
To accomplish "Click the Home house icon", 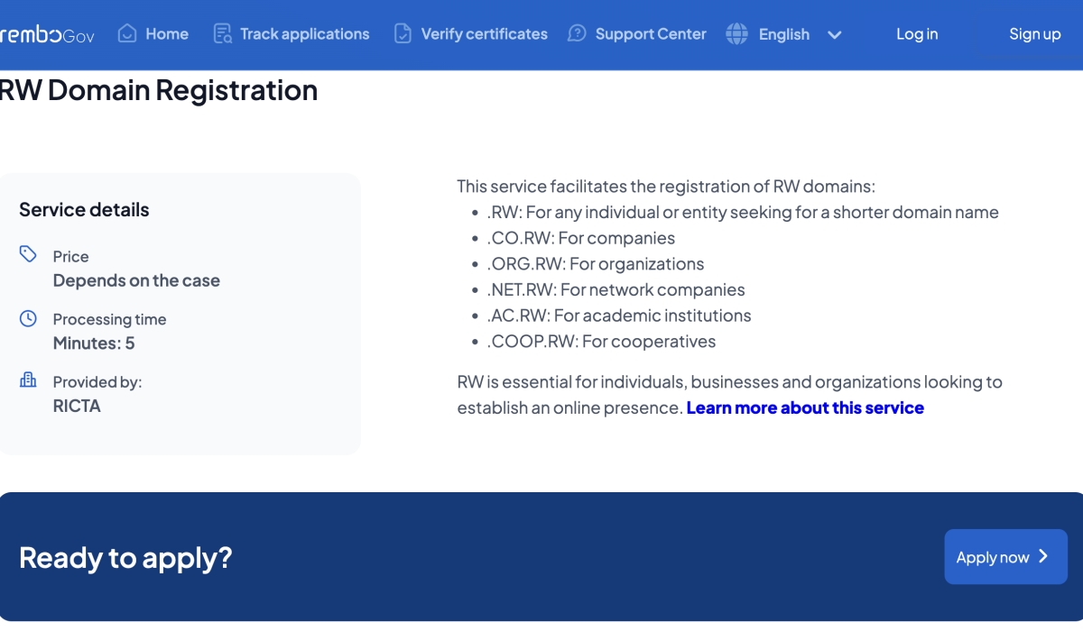I will [127, 34].
